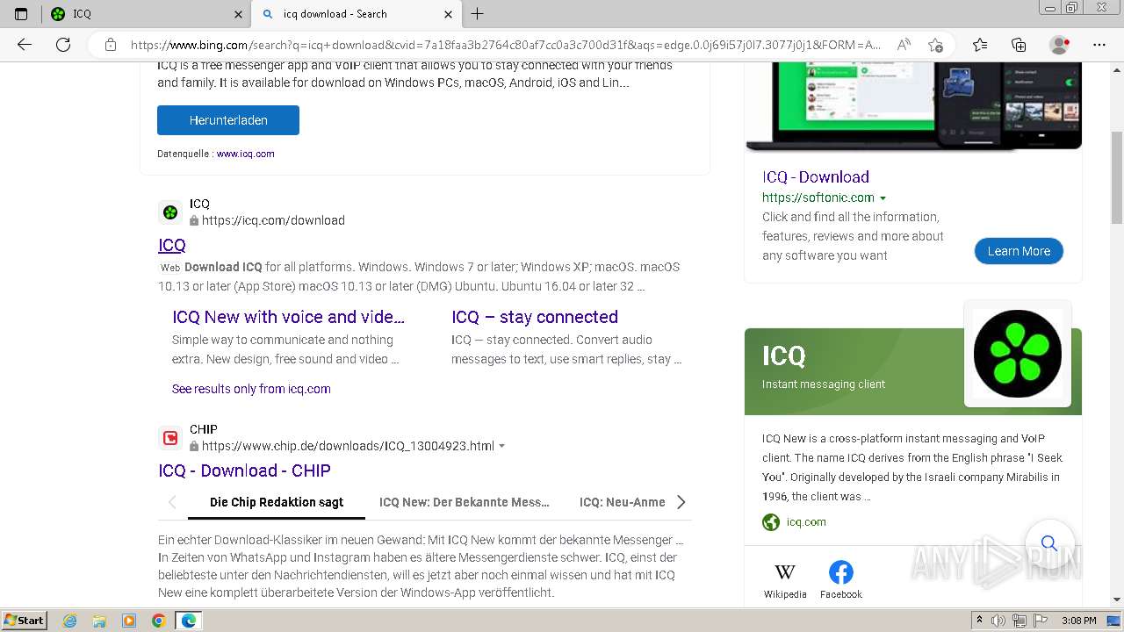Expand the chip.de URL dropdown arrow
The image size is (1124, 632).
click(502, 446)
